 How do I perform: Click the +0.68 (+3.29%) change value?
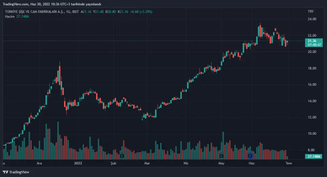point(140,12)
